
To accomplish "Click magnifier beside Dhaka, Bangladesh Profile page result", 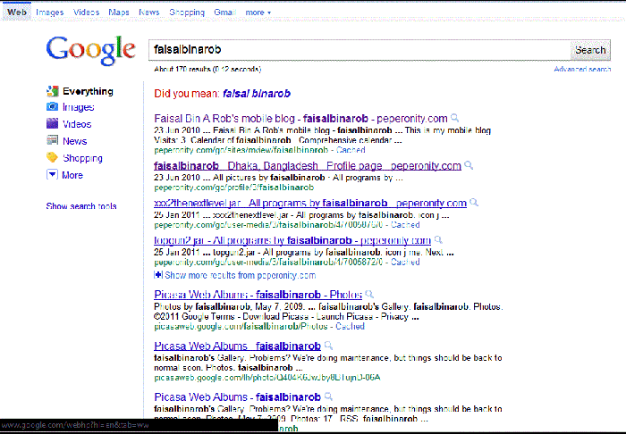I will point(469,165).
